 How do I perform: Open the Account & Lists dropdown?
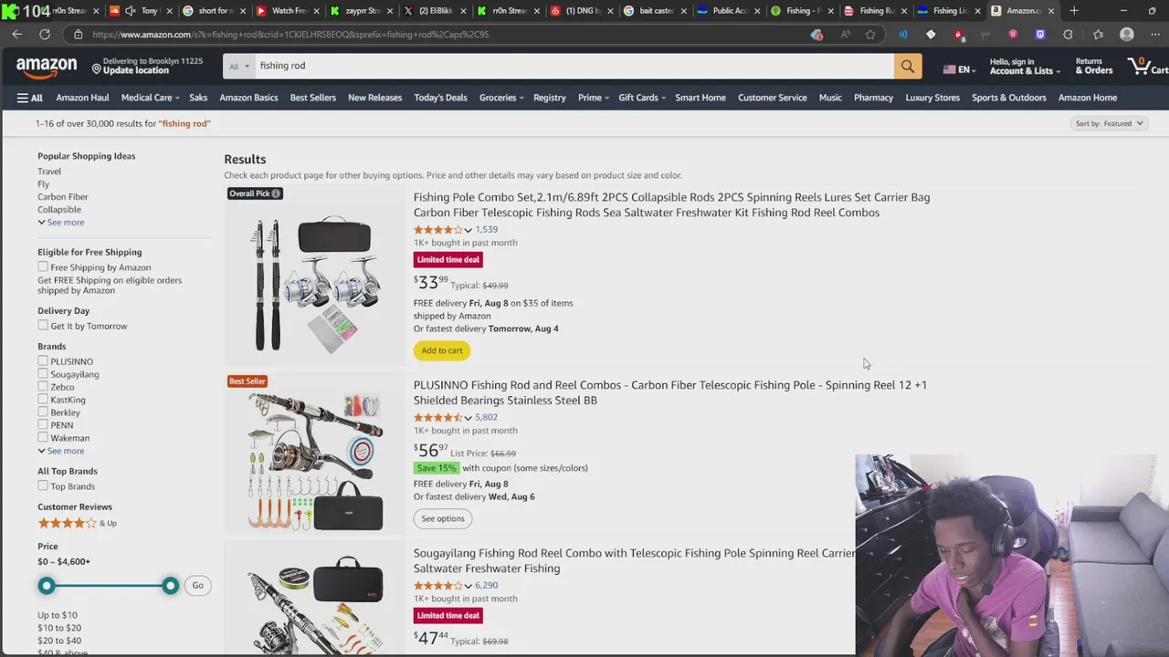1025,67
